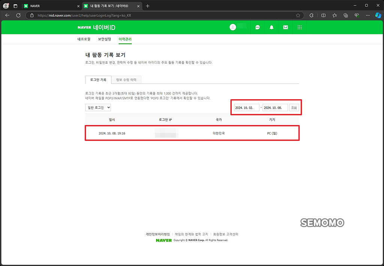This screenshot has height=266, width=384.
Task: Click the NAVER logo in the footer
Action: click(x=164, y=240)
